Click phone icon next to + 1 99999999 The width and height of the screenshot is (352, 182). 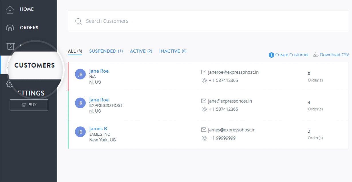pos(204,138)
